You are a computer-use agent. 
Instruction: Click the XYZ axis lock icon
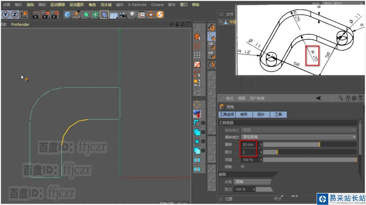click(x=197, y=83)
